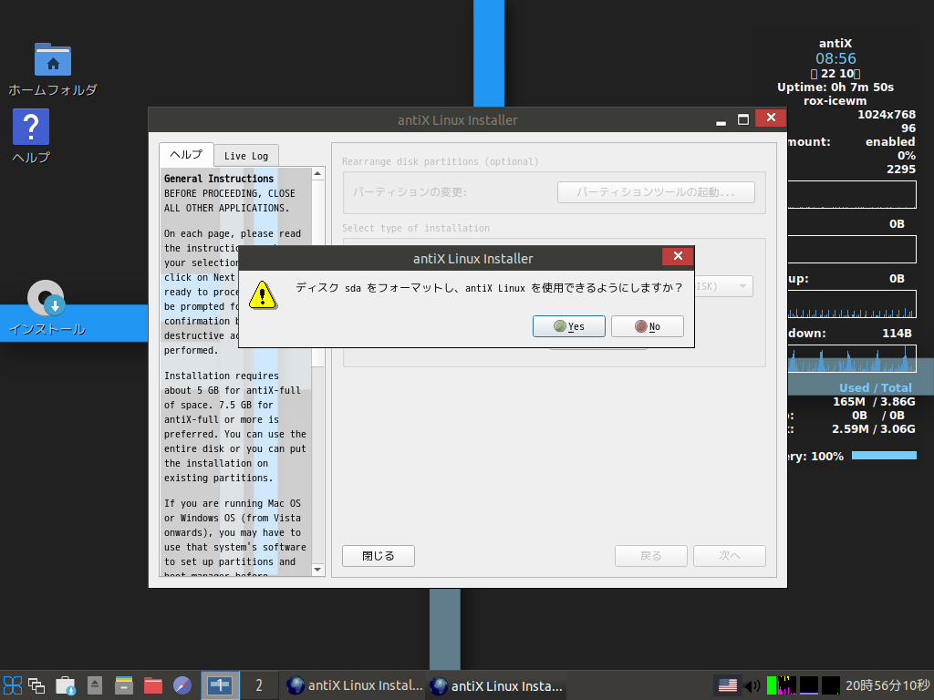Maximize the antiX Linux Installer window
The image size is (934, 700).
[743, 119]
